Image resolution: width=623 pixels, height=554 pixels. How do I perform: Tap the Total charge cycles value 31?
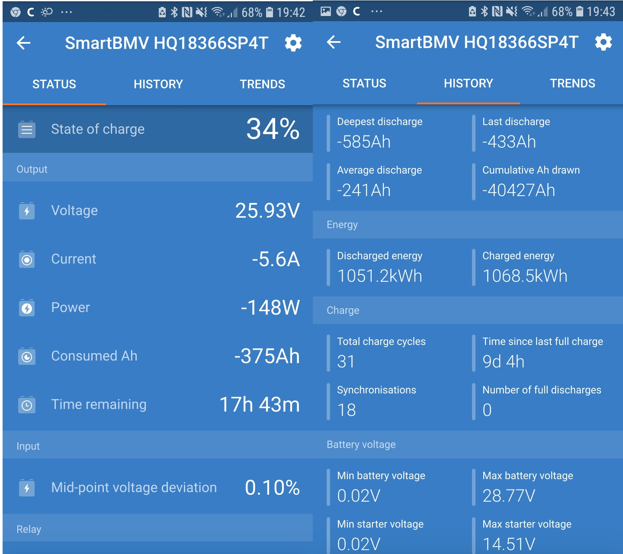coord(346,362)
